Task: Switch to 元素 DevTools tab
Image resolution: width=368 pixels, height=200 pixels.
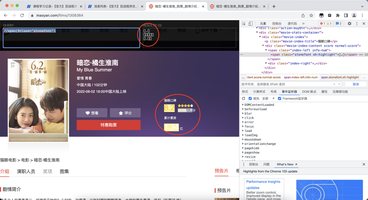Action: click(263, 24)
